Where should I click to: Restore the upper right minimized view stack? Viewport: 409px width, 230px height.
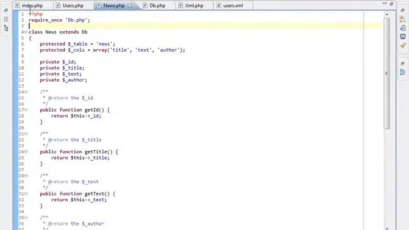[x=403, y=10]
